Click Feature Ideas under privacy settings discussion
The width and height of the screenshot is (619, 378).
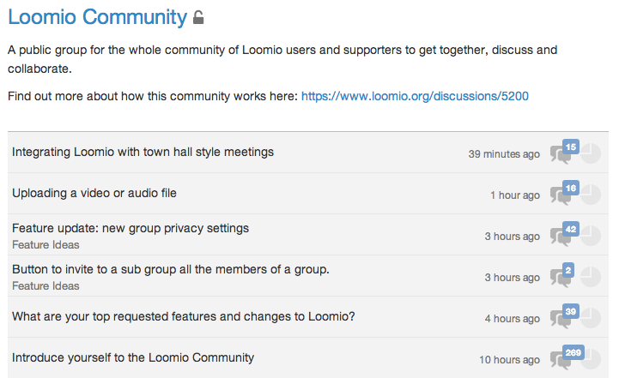click(x=46, y=245)
